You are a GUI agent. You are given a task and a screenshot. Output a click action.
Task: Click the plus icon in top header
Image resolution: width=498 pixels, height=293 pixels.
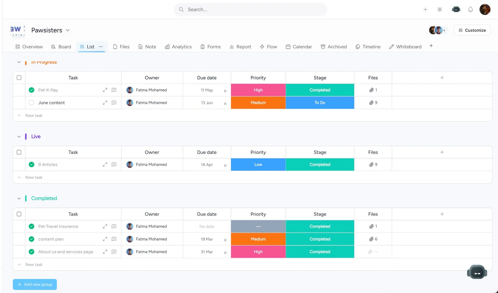point(425,9)
